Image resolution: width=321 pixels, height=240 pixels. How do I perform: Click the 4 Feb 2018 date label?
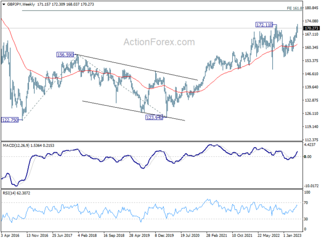pyautogui.click(x=88, y=235)
